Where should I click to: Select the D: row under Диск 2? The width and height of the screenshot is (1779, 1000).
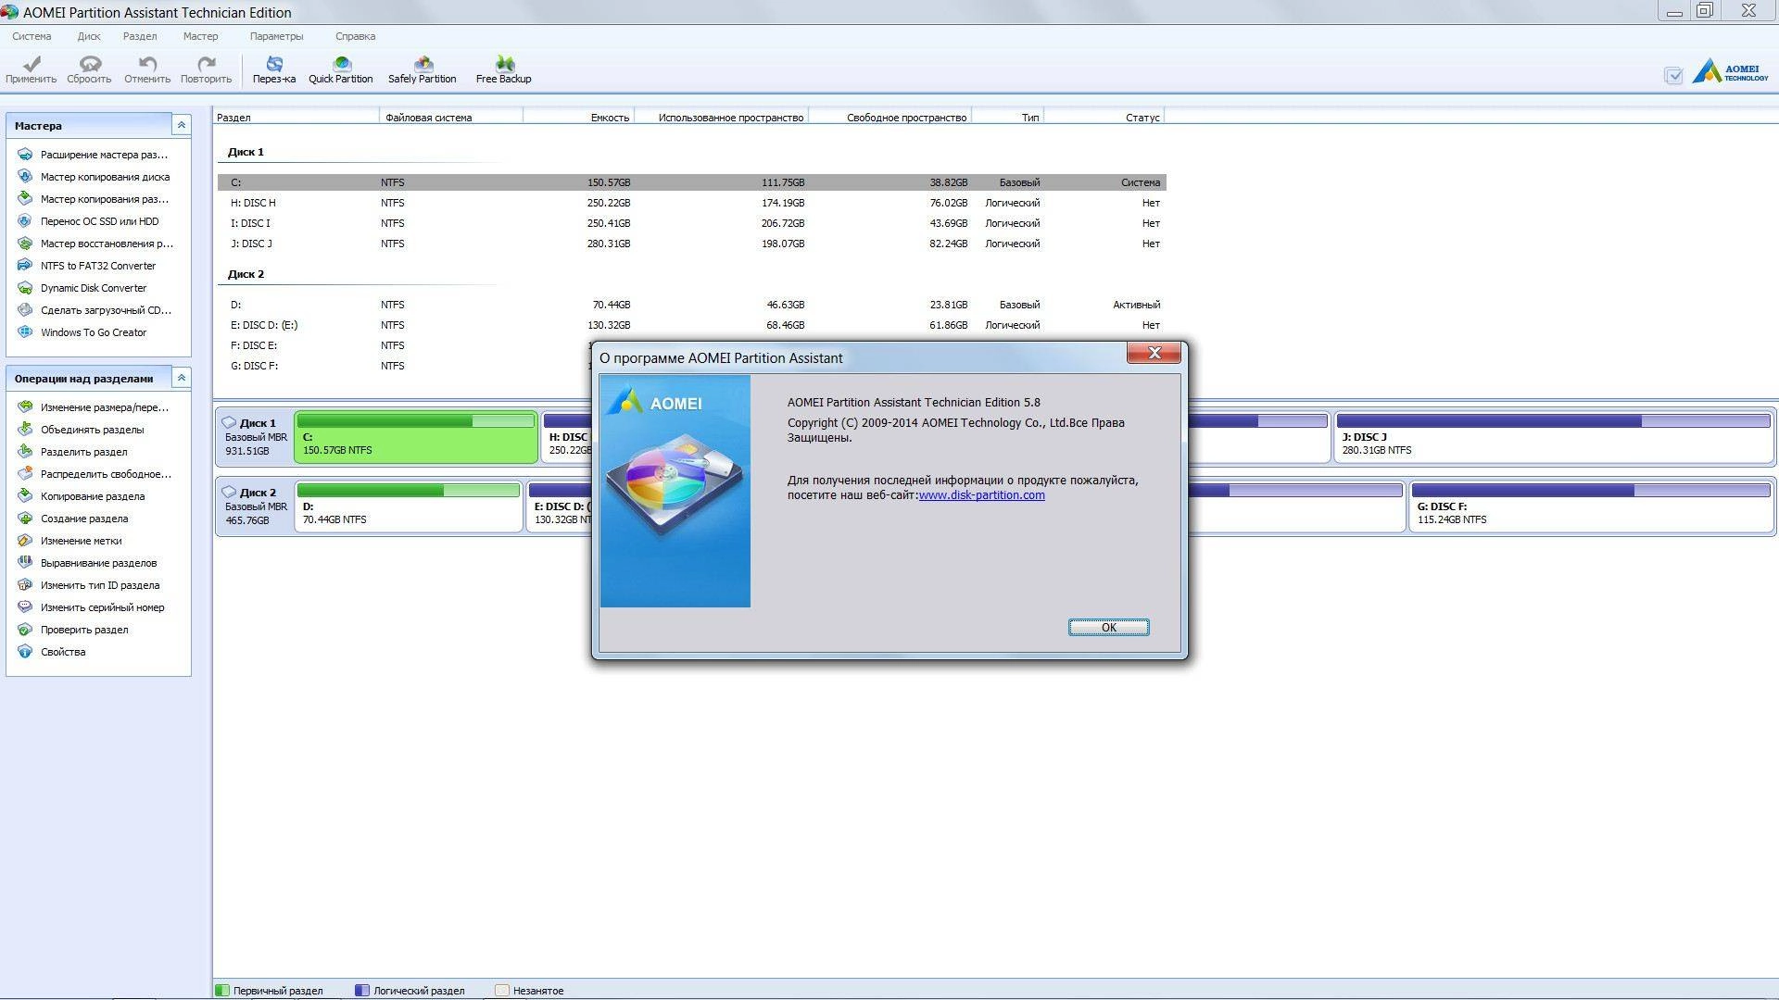[x=691, y=305]
